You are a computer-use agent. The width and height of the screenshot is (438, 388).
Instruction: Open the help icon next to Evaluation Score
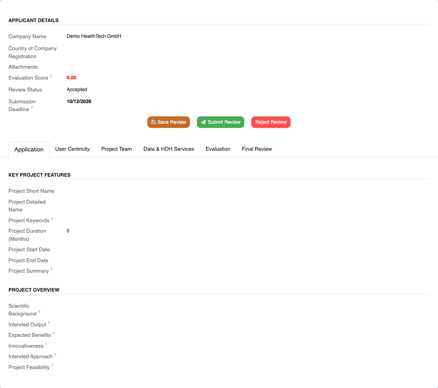pos(51,76)
